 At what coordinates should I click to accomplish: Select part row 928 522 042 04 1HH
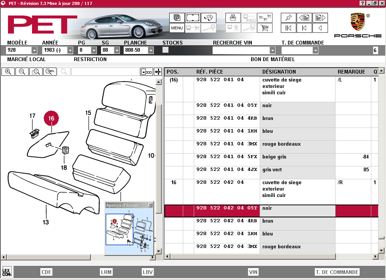271,237
